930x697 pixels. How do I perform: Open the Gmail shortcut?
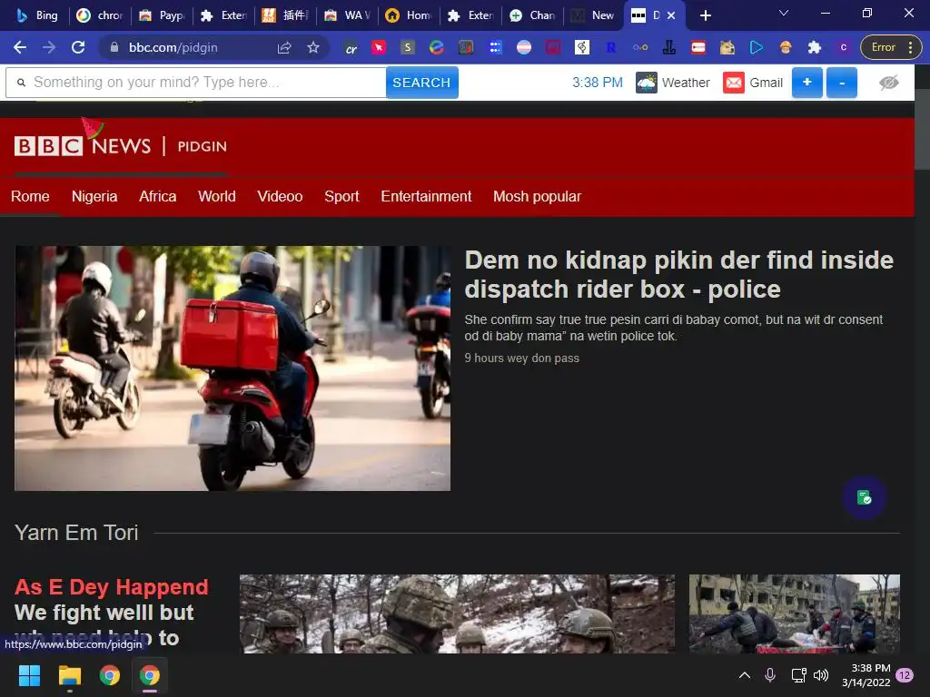[753, 83]
